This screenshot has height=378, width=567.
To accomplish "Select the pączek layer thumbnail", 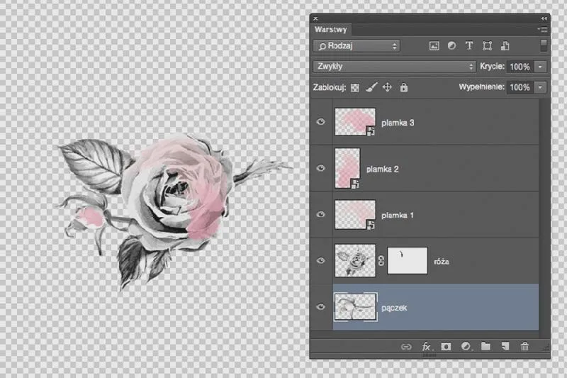I will pos(355,307).
